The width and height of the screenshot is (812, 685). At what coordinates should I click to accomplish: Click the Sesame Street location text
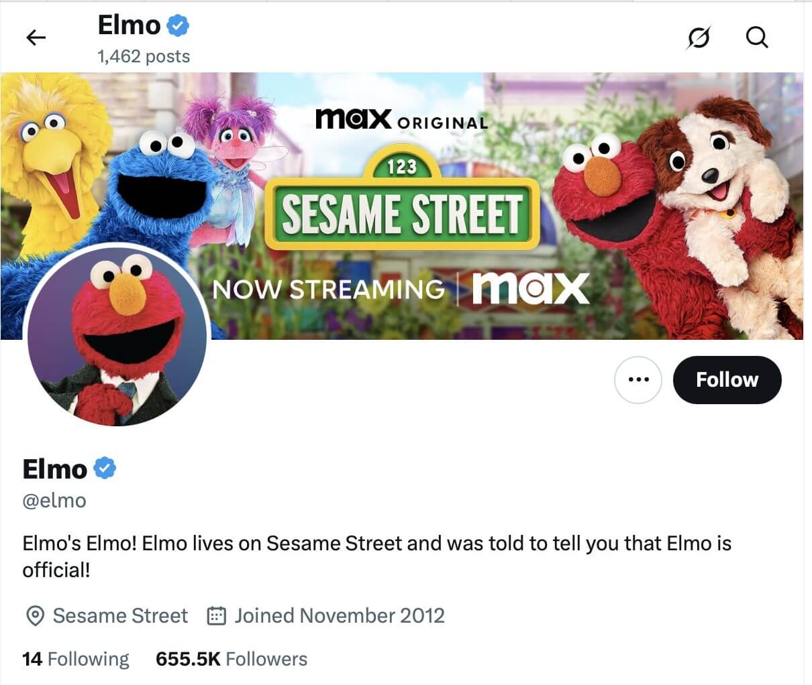(x=120, y=616)
